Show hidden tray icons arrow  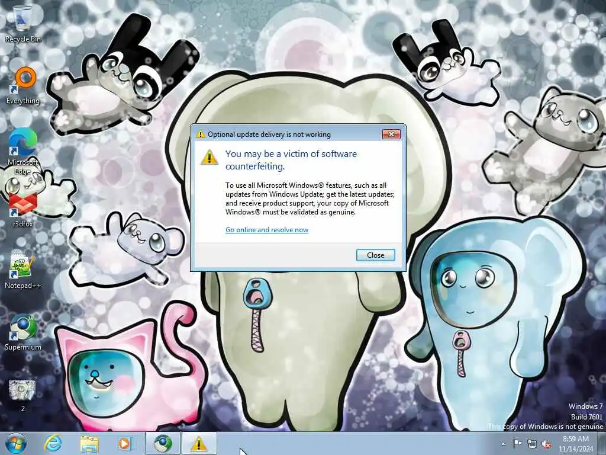point(504,444)
